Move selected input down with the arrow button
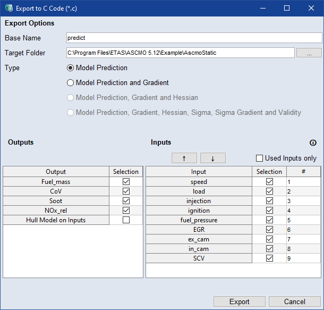Image resolution: width=324 pixels, height=310 pixels. [213, 158]
